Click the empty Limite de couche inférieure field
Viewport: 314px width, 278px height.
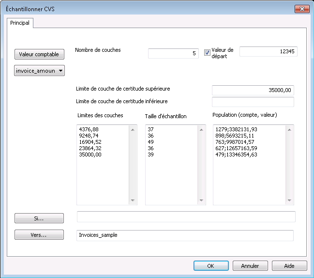click(x=253, y=102)
